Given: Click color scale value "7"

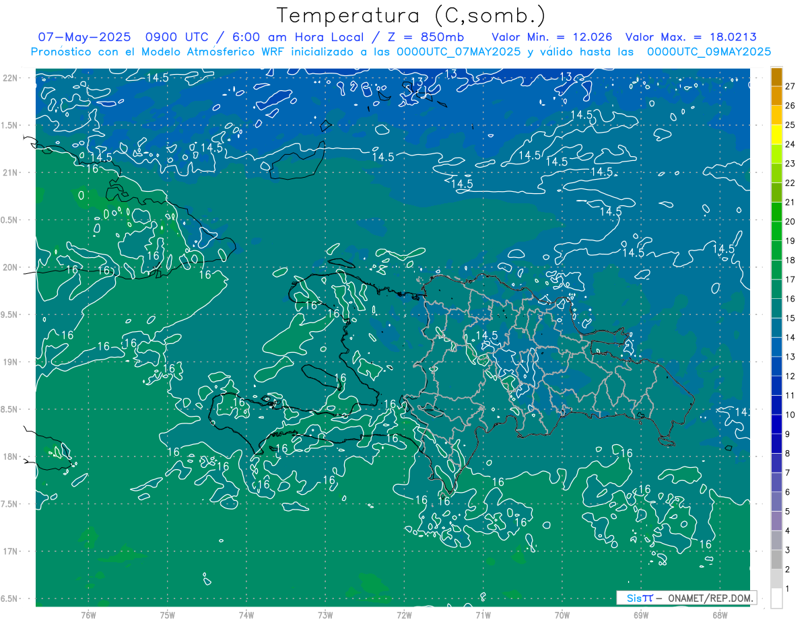Looking at the screenshot, I should (788, 473).
